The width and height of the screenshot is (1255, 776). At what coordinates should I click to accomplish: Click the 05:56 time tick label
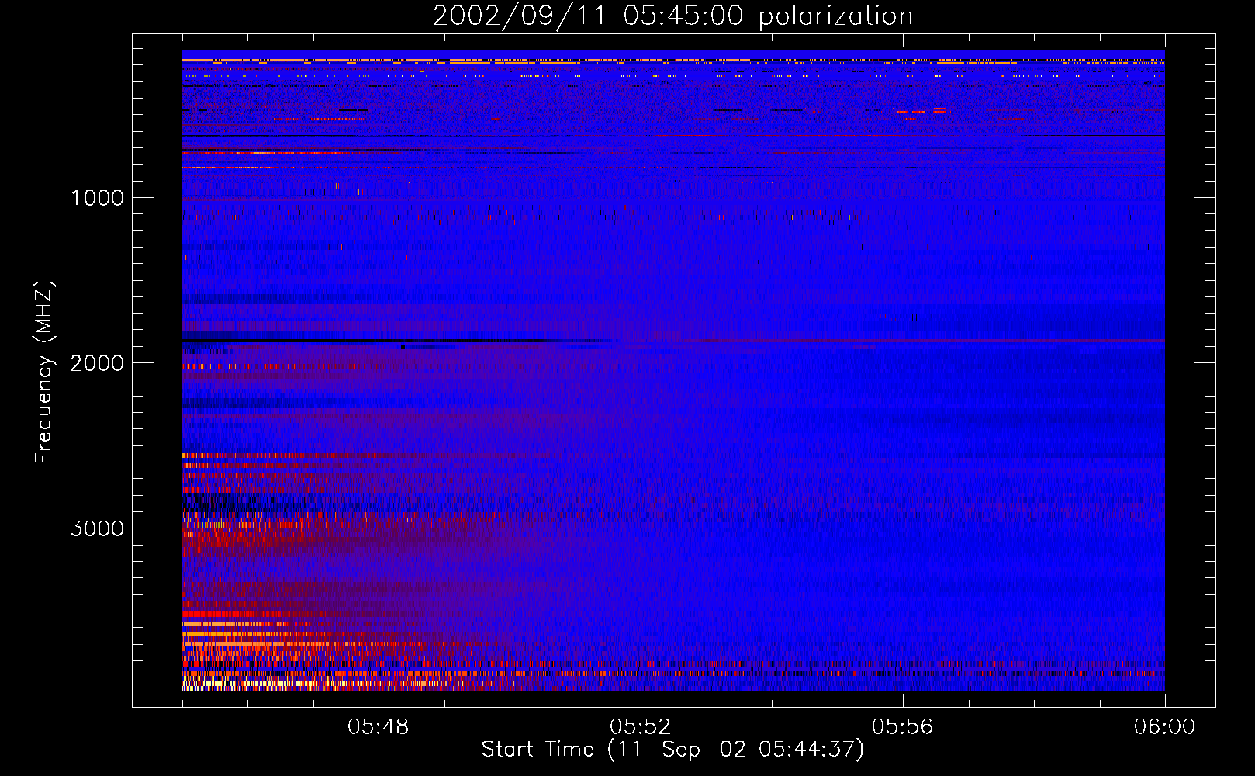903,727
